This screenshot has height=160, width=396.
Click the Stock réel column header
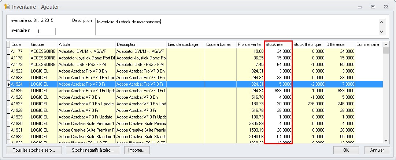coord(278,44)
